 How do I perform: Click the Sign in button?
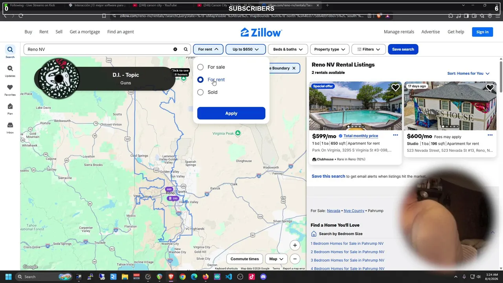point(482,32)
